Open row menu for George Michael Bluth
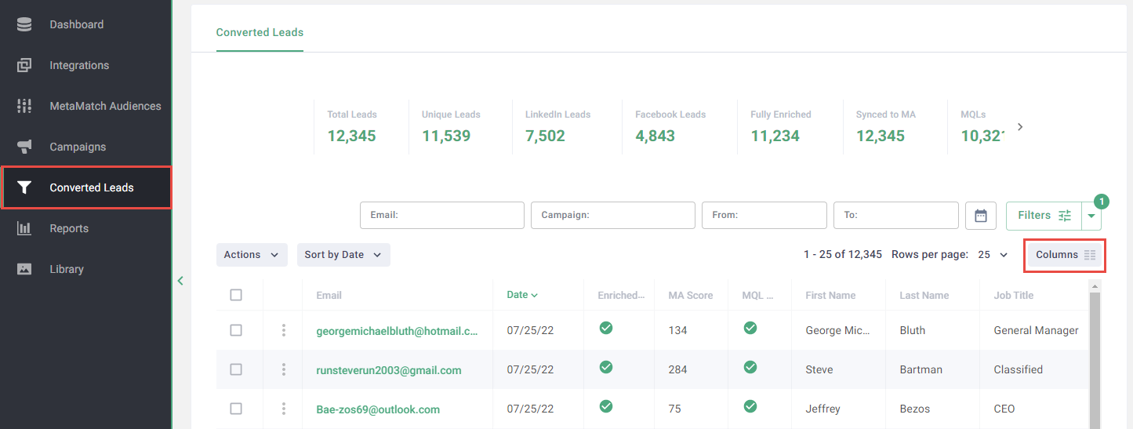 pyautogui.click(x=284, y=330)
